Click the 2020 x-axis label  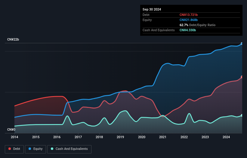[x=142, y=137]
